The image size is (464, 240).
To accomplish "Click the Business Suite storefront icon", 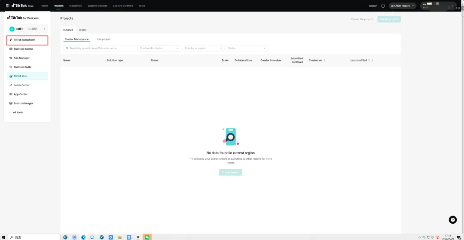I will coord(11,67).
